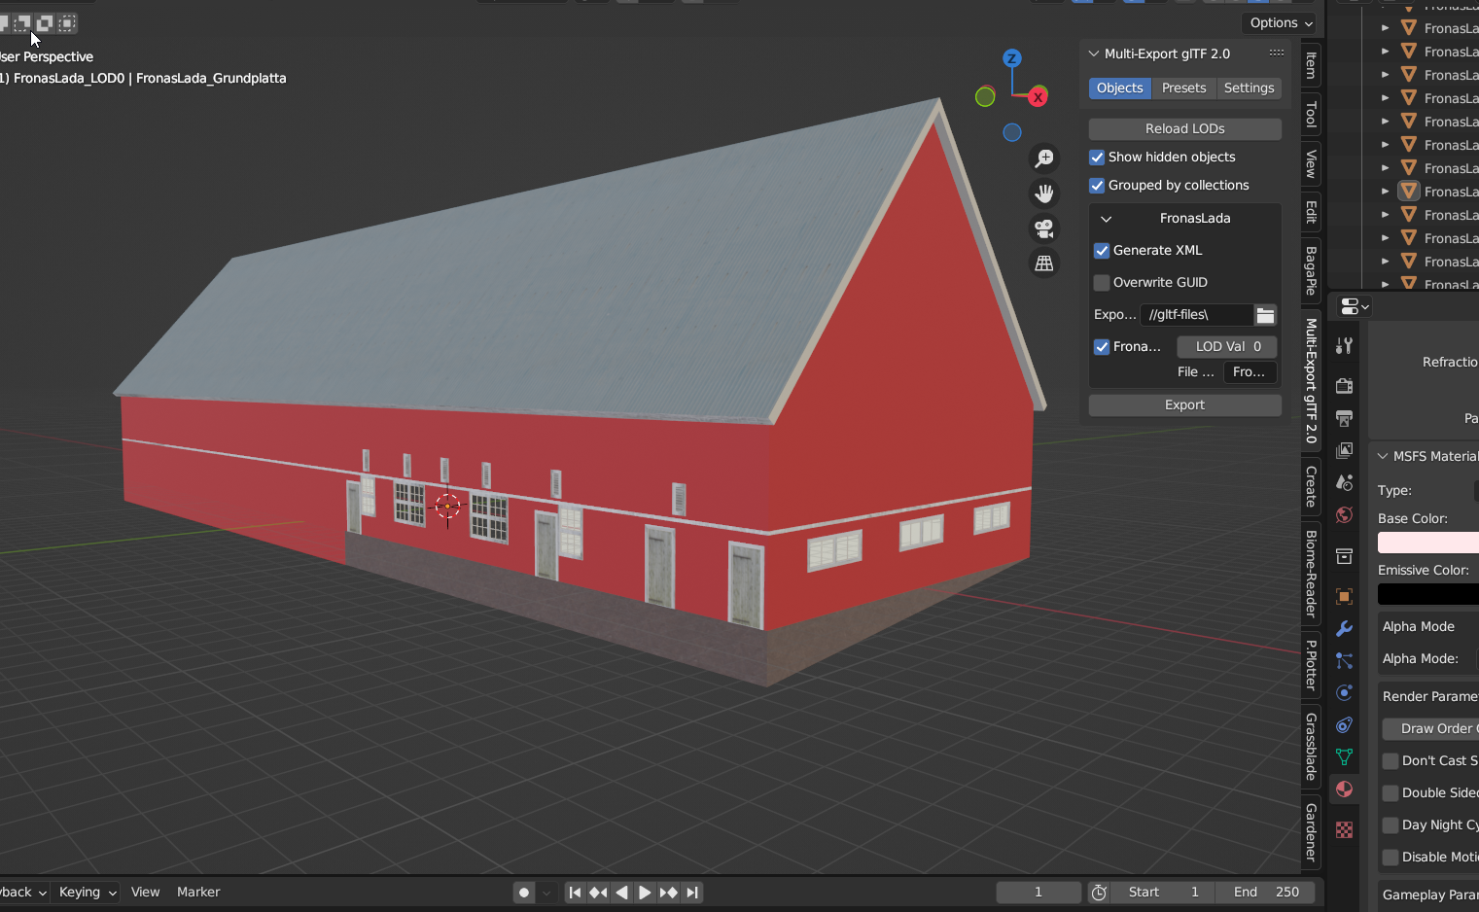Click the pan hand viewport icon
The width and height of the screenshot is (1479, 912).
pyautogui.click(x=1044, y=193)
